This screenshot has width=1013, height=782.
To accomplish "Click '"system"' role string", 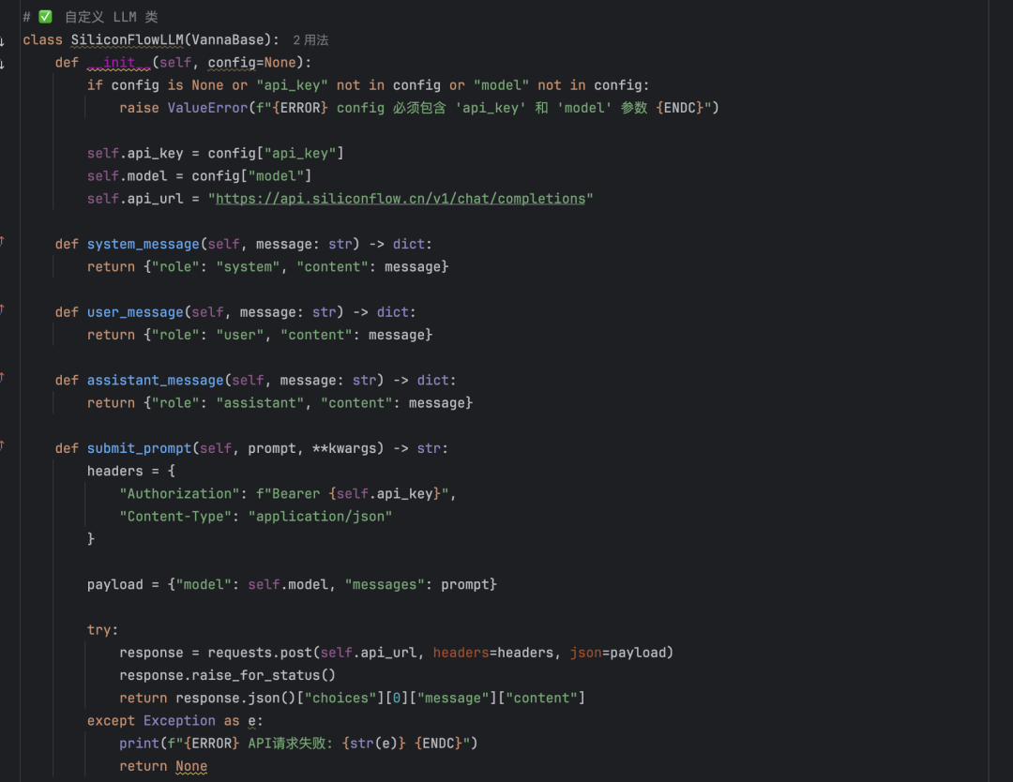I will pos(248,266).
